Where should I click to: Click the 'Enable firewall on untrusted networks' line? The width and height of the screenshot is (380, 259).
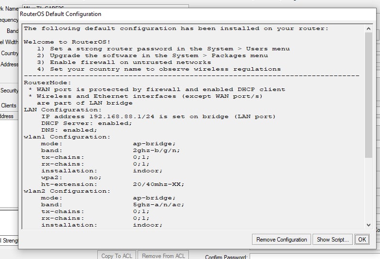click(x=124, y=62)
